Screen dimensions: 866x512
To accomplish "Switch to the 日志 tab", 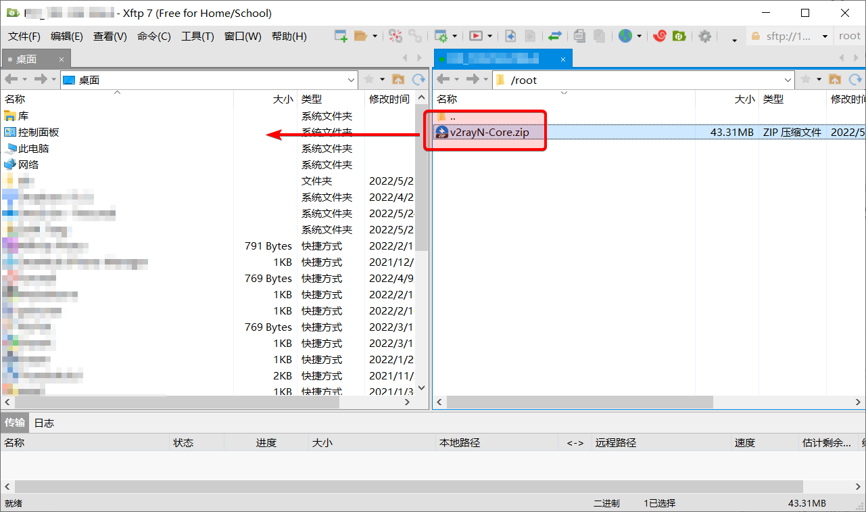I will (x=44, y=423).
